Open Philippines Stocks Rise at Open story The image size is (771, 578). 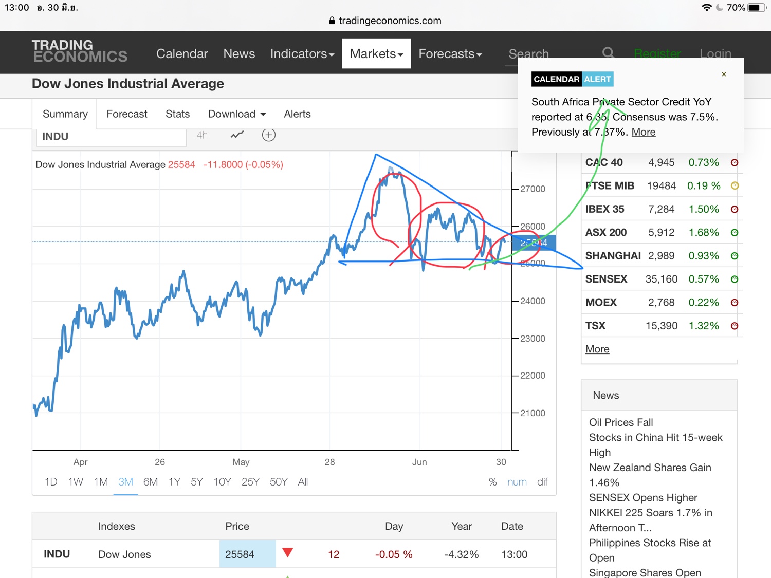(650, 550)
